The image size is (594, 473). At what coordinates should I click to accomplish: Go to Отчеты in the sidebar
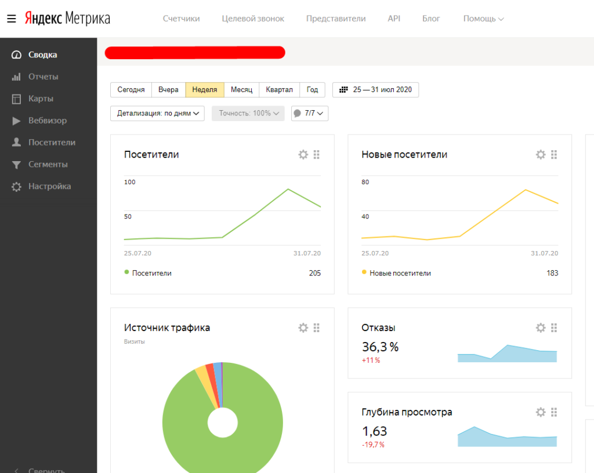pyautogui.click(x=43, y=77)
